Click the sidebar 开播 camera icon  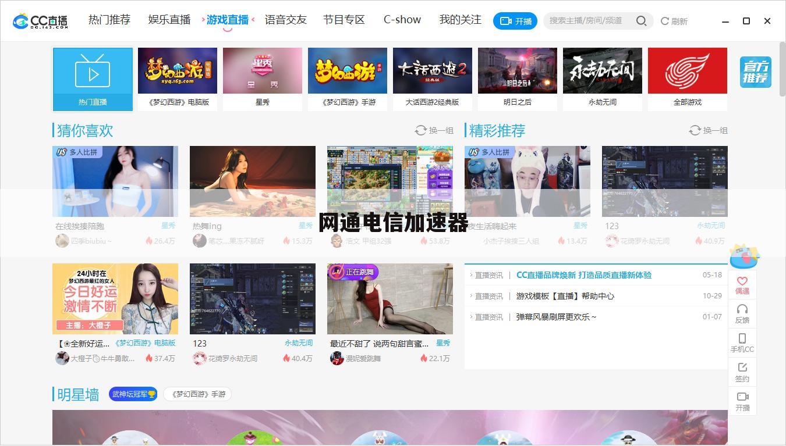tap(742, 401)
